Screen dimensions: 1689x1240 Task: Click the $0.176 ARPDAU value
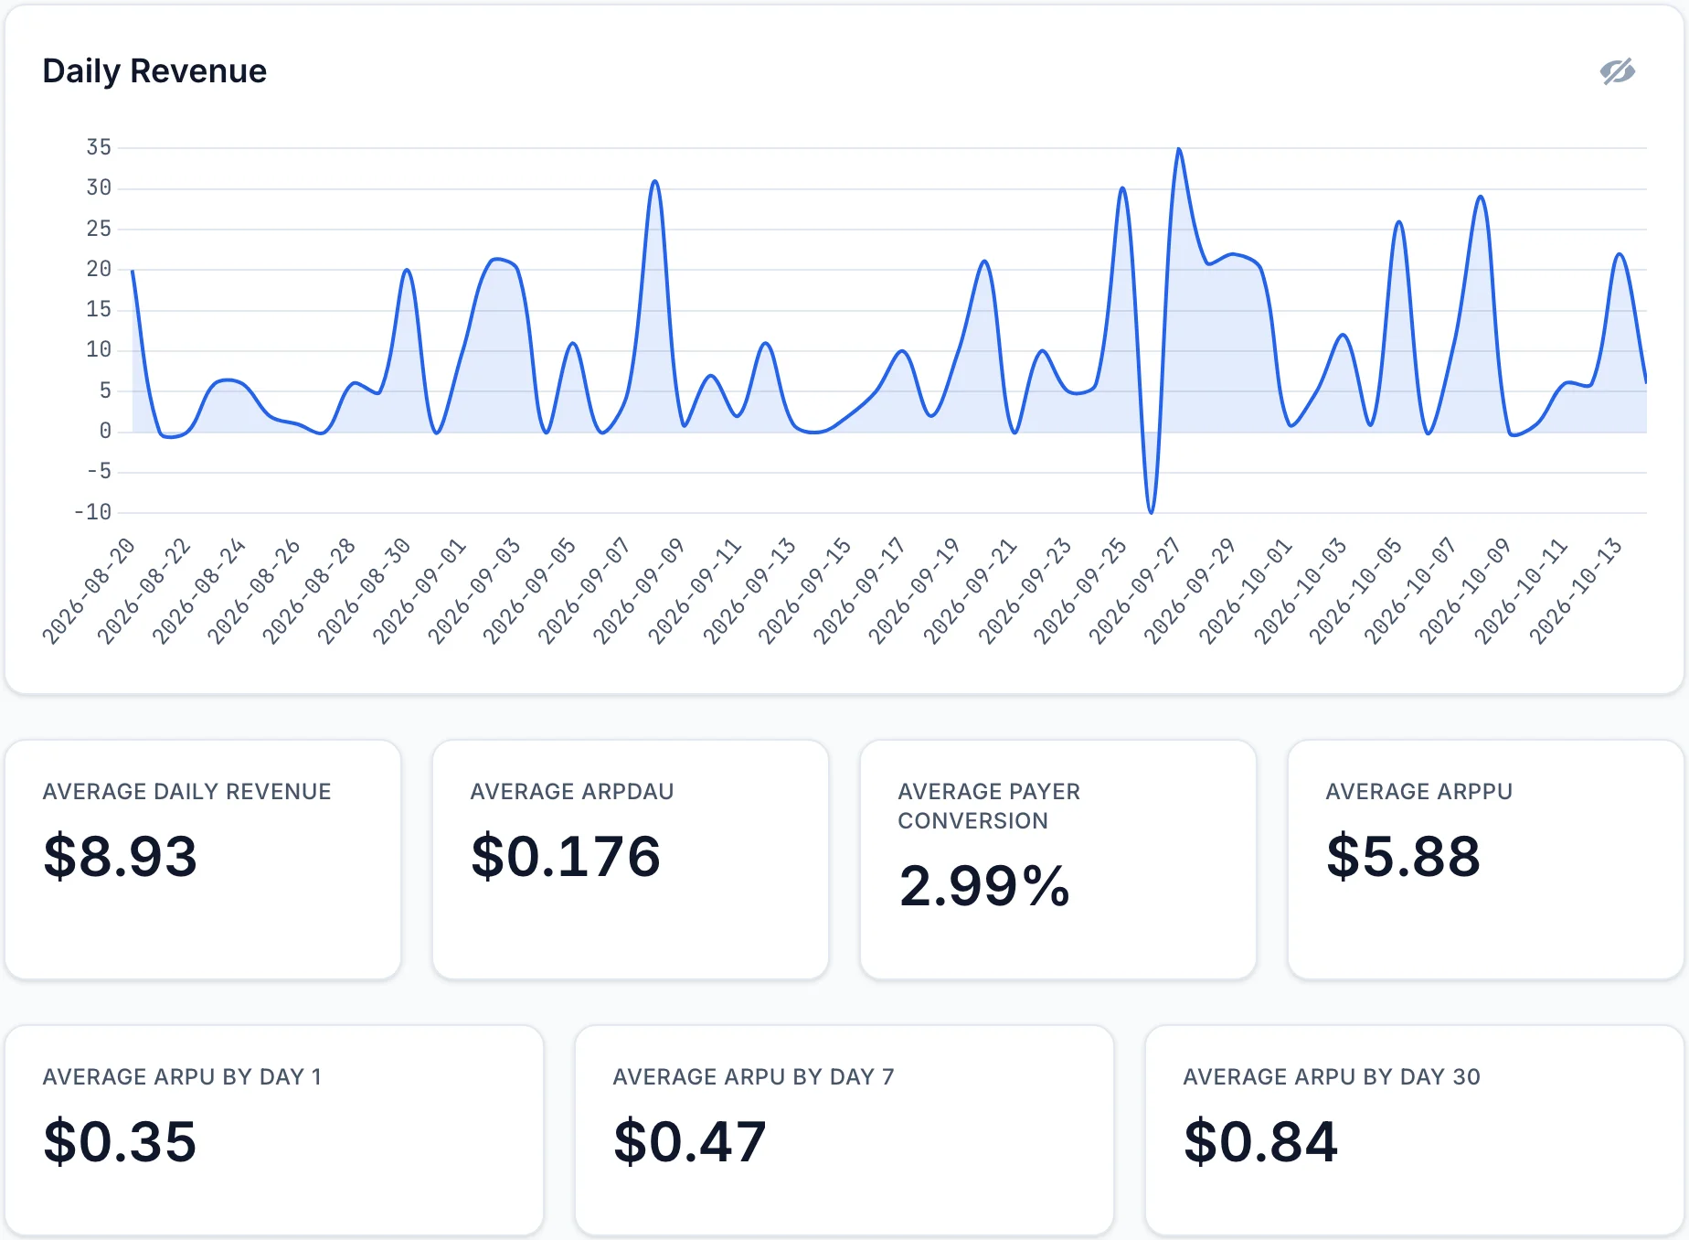click(566, 857)
